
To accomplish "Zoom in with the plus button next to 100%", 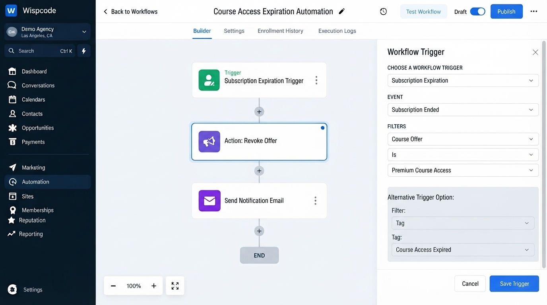I will click(x=154, y=286).
